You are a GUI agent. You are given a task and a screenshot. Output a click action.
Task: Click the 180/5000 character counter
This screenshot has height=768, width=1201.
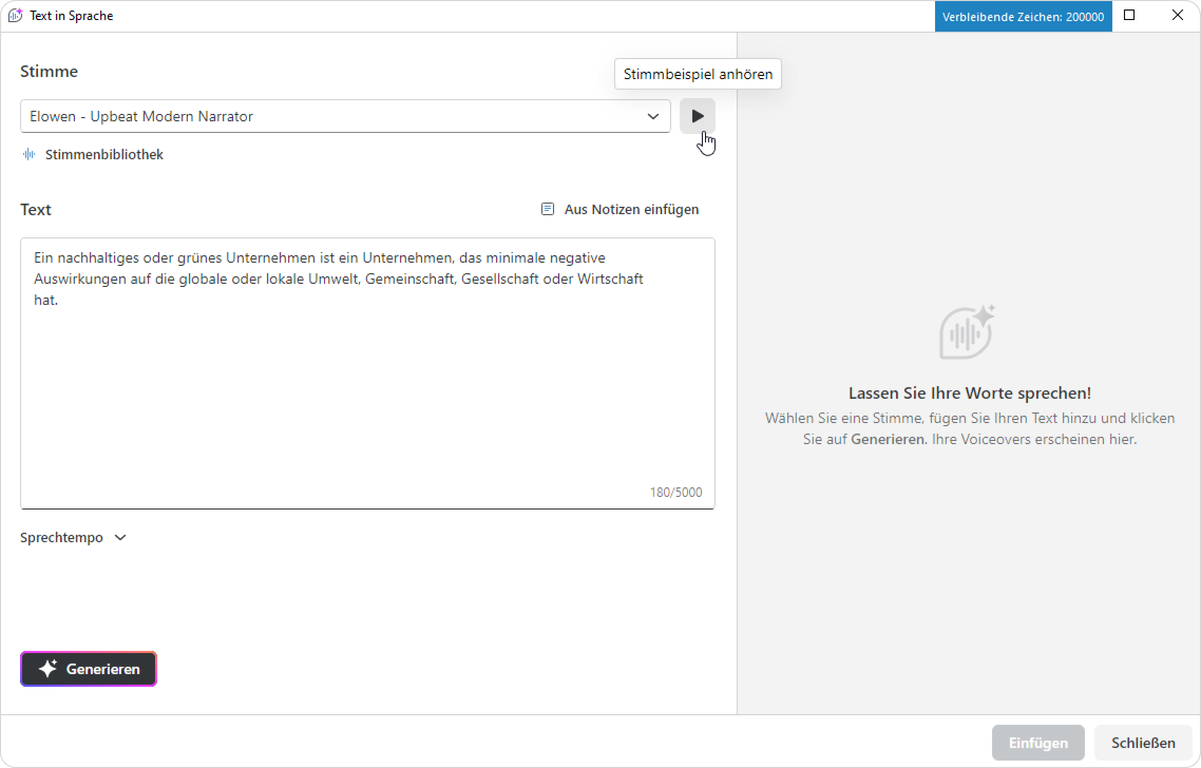pos(675,492)
